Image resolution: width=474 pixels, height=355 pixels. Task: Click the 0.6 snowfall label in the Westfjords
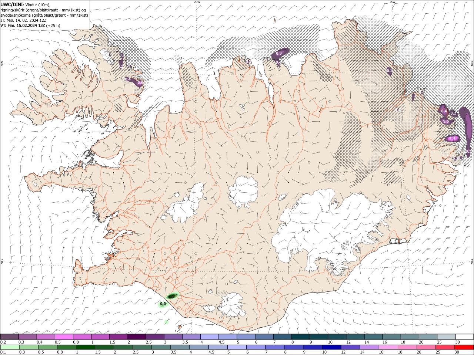140,83
